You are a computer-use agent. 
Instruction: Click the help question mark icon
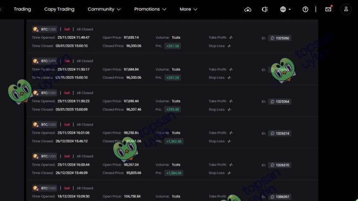(x=305, y=9)
